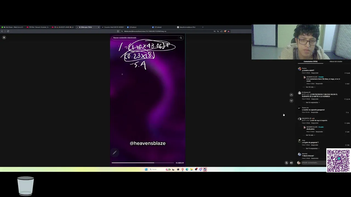Open a new browser tab with plus
The image size is (351, 197).
click(203, 27)
